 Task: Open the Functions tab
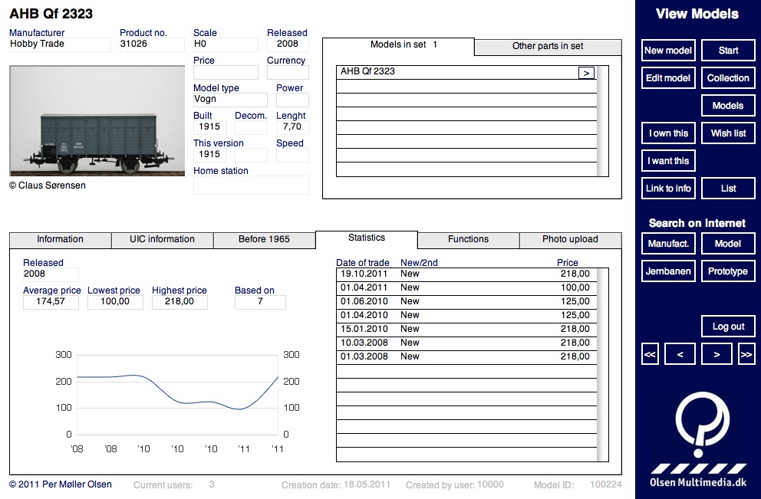[x=469, y=240]
